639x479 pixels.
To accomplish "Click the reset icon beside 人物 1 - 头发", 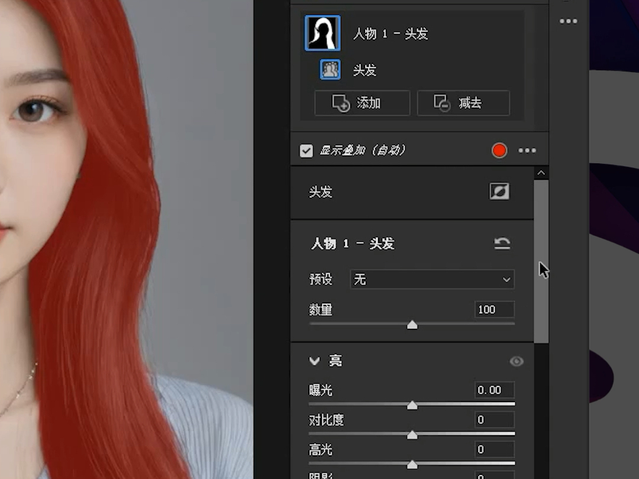I will (x=502, y=243).
